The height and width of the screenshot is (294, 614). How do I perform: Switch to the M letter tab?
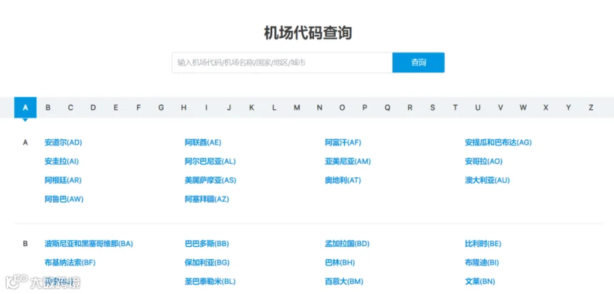pyautogui.click(x=297, y=108)
